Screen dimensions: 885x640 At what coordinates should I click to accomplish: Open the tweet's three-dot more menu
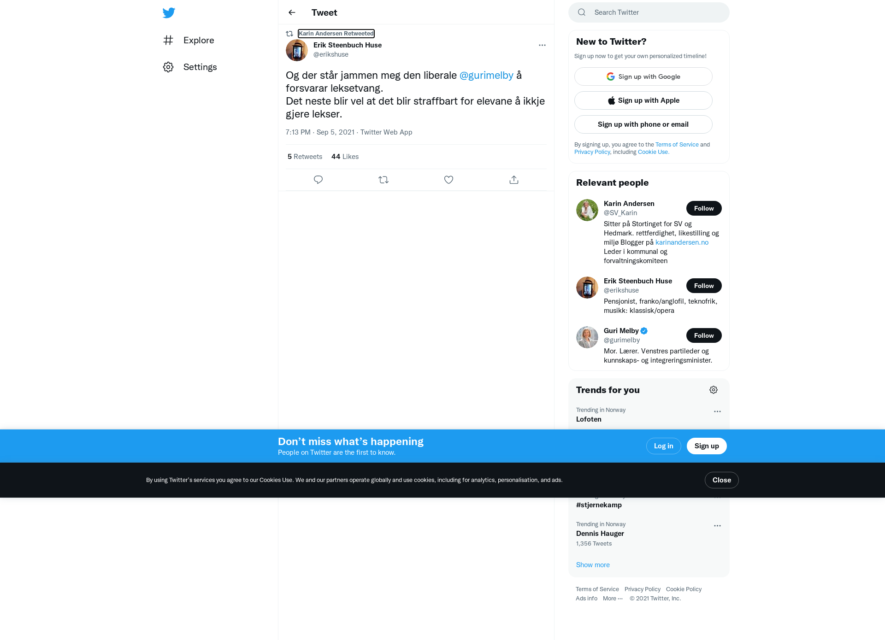coord(542,45)
